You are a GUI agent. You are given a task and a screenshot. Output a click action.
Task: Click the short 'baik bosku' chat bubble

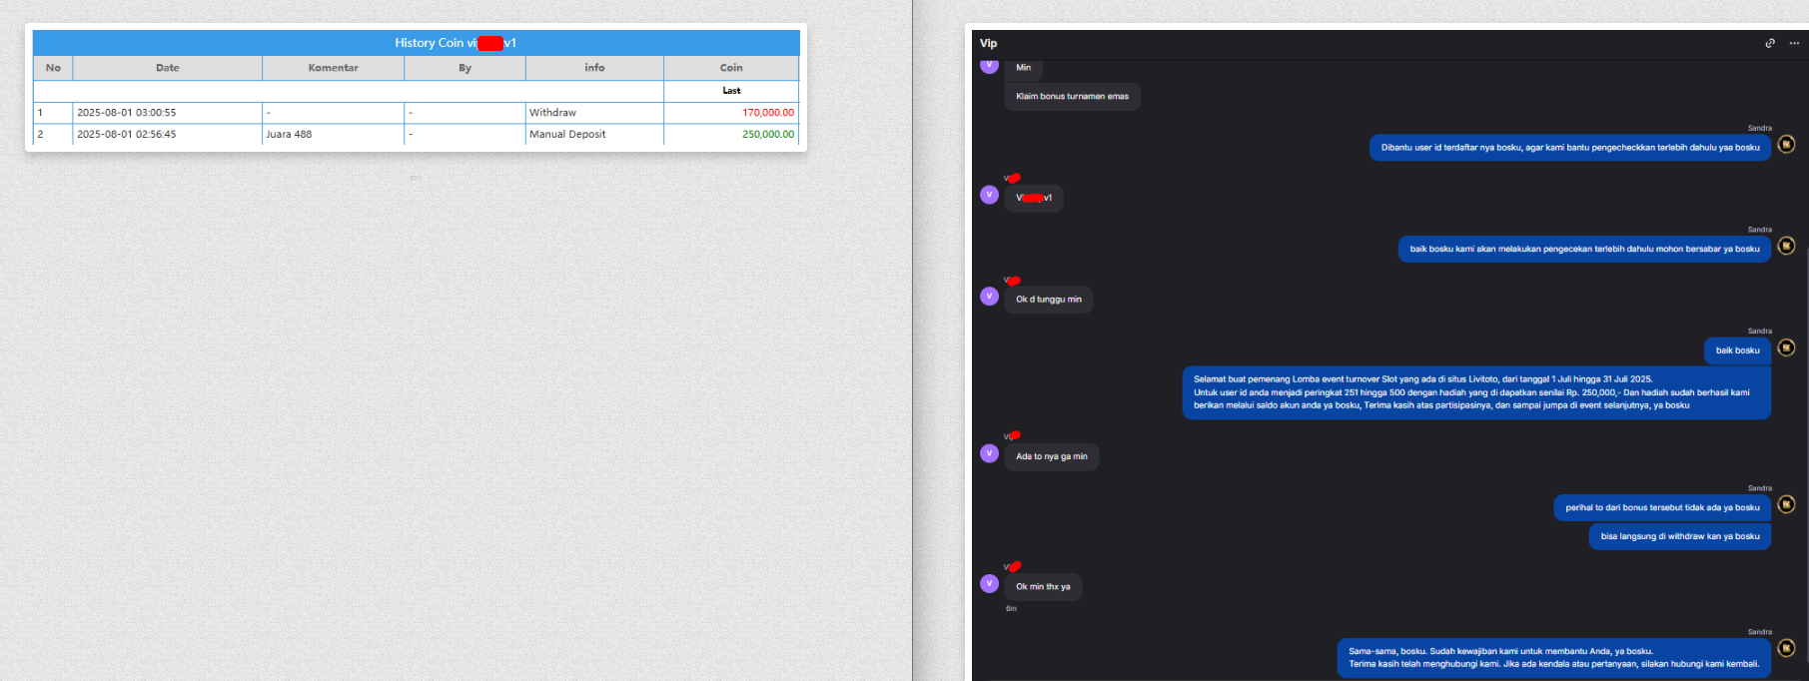1737,350
